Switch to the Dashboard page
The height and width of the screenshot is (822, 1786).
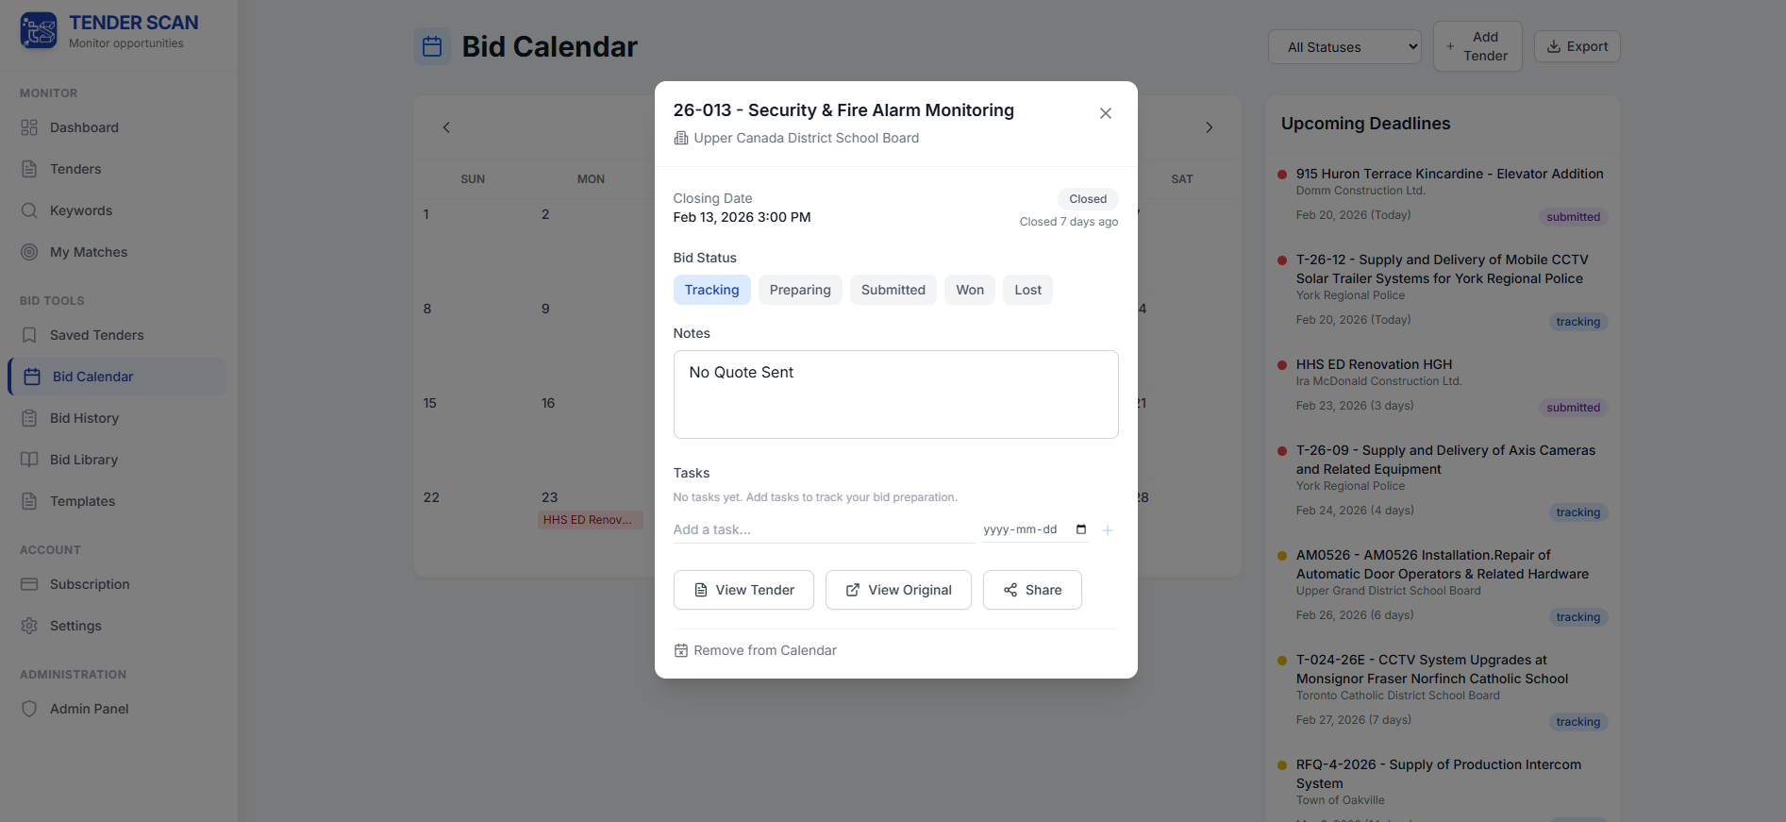(x=83, y=127)
